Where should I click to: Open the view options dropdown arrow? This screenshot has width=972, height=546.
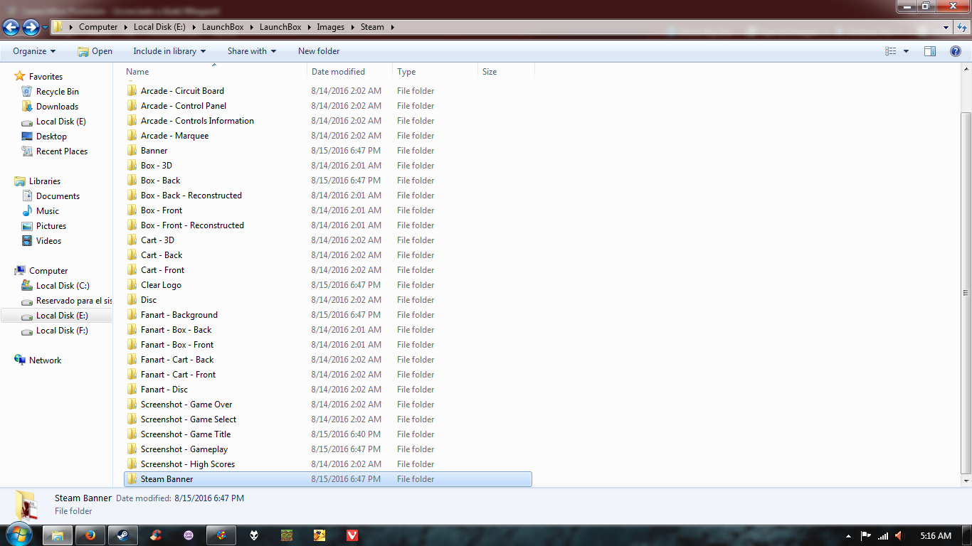point(906,51)
